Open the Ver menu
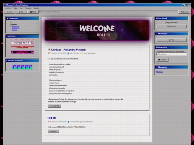The height and width of the screenshot is (145, 194). tap(21, 8)
